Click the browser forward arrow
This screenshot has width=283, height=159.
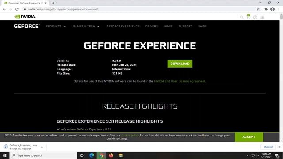[x=11, y=9]
